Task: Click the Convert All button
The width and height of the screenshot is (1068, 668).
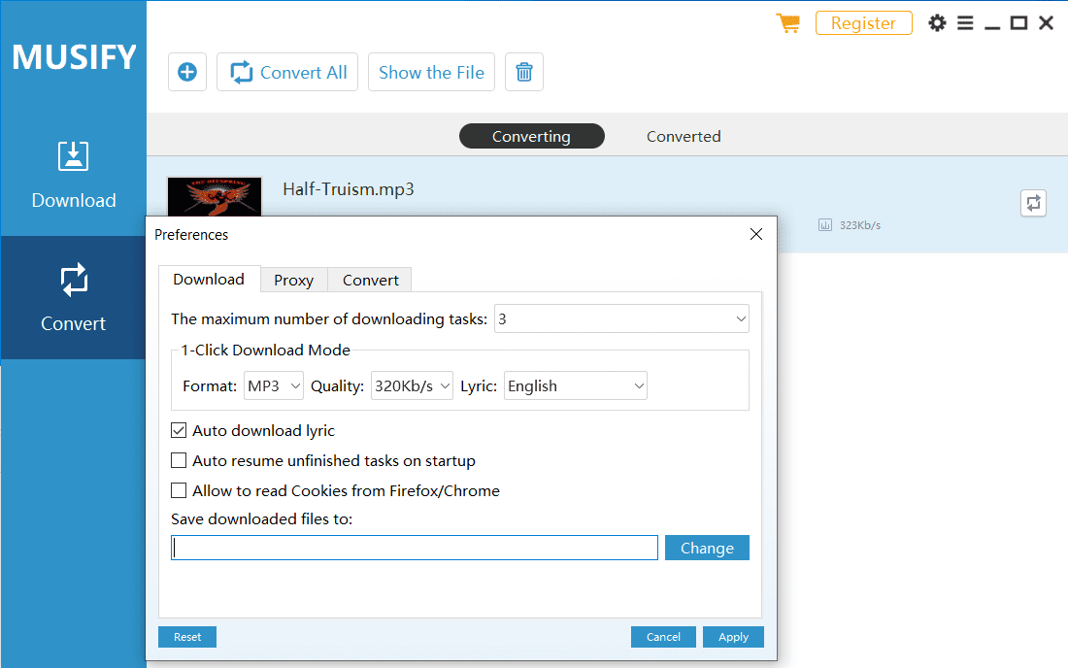Action: 287,72
